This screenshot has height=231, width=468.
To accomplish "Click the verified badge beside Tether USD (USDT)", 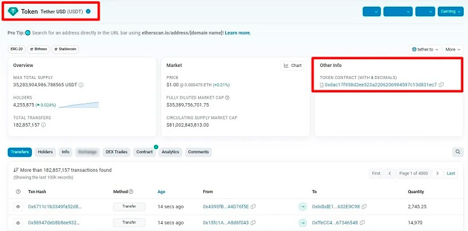I will (88, 11).
